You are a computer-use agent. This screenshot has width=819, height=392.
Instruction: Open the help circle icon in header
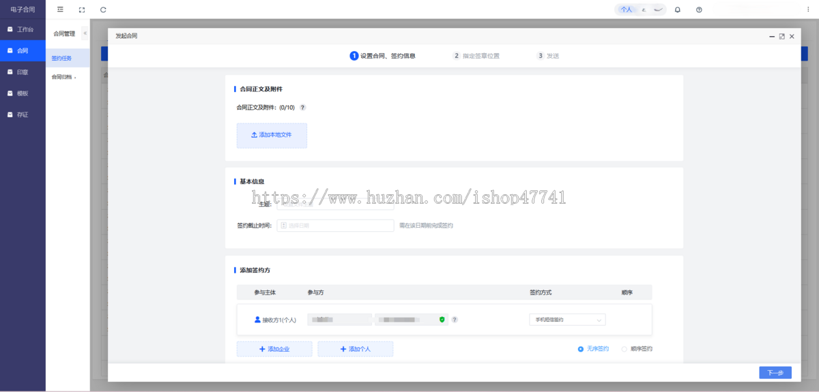click(699, 10)
